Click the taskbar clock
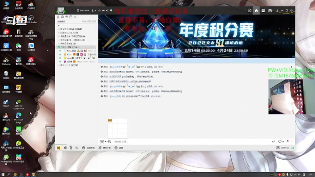This screenshot has height=177, width=315. [310, 175]
